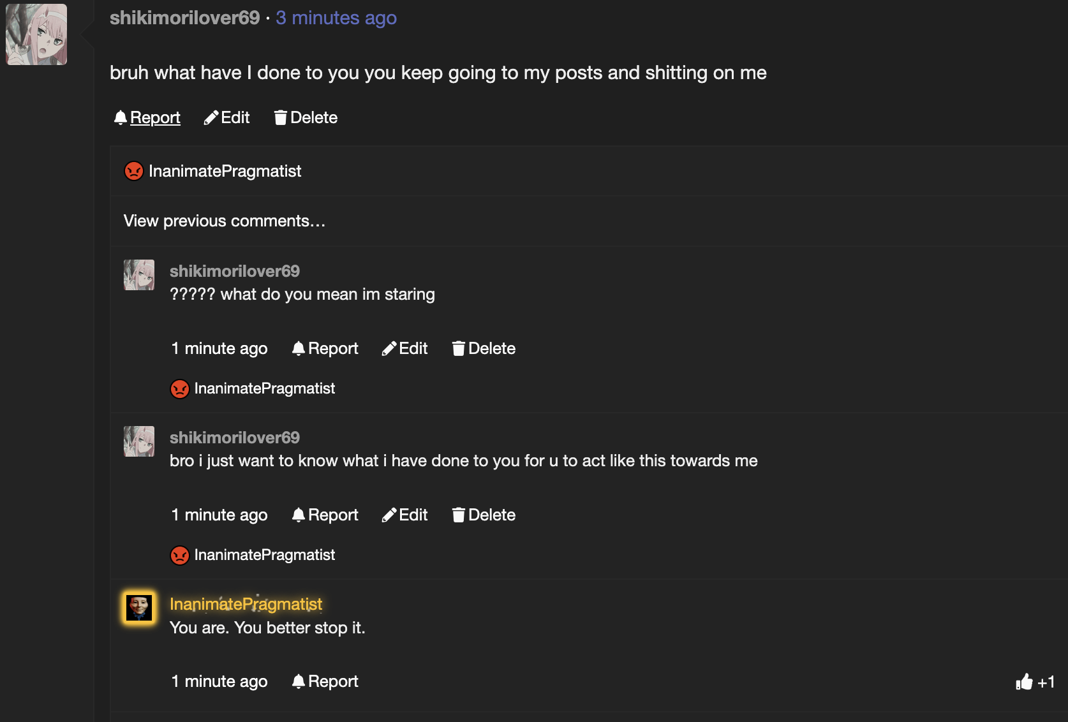Click shikimorilover69's large post avatar
This screenshot has width=1068, height=722.
click(x=36, y=34)
